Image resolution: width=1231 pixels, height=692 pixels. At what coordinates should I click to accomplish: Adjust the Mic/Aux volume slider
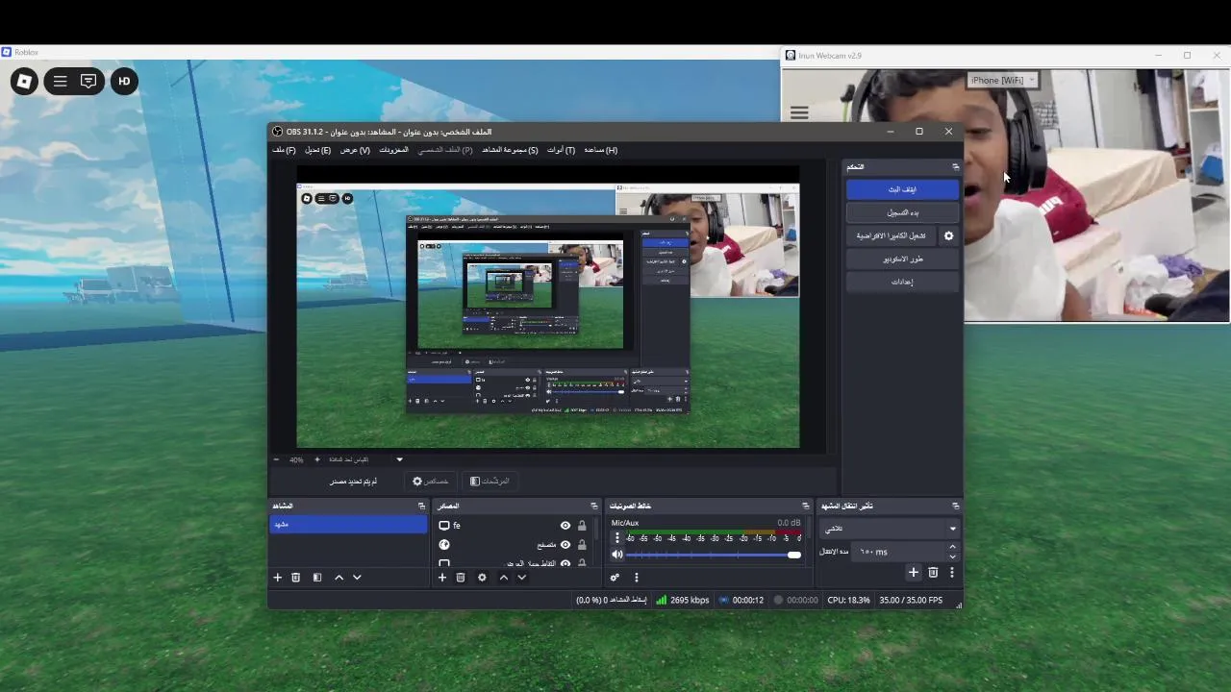714,555
